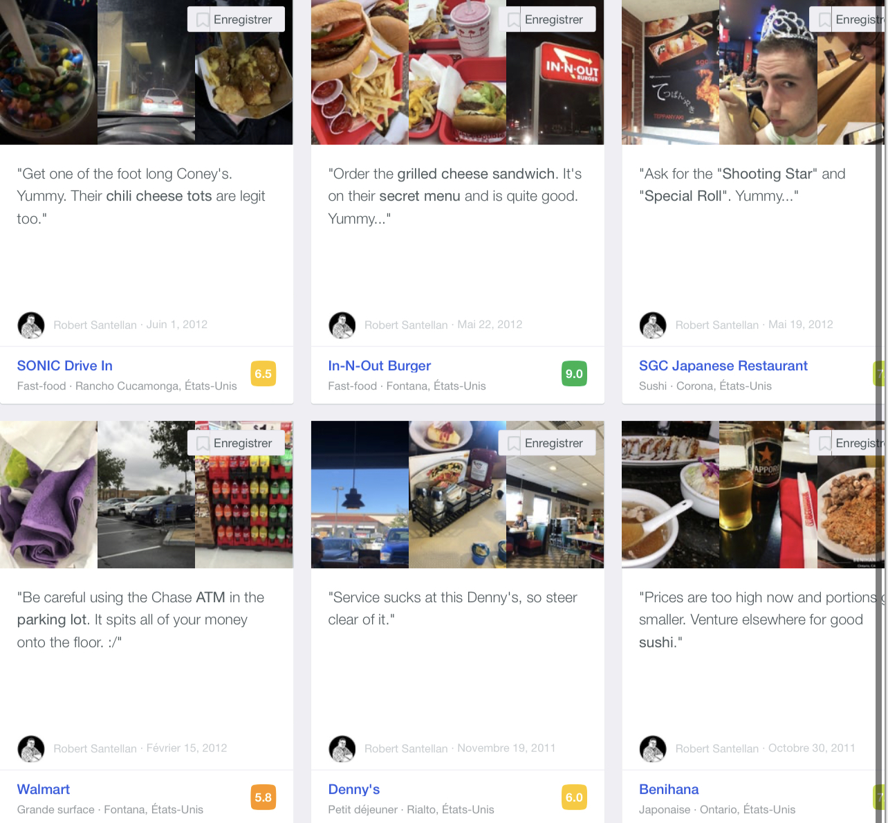888x823 pixels.
Task: Save the SONIC Drive In tip with Enregistrer
Action: coord(236,19)
